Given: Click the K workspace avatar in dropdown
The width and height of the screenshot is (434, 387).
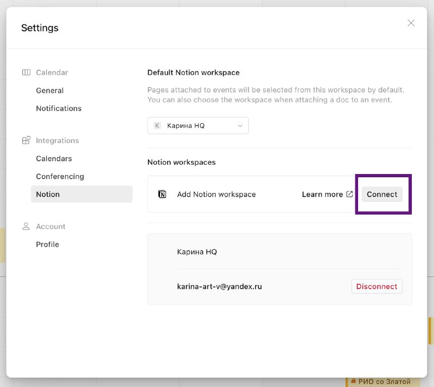Looking at the screenshot, I should pos(157,126).
